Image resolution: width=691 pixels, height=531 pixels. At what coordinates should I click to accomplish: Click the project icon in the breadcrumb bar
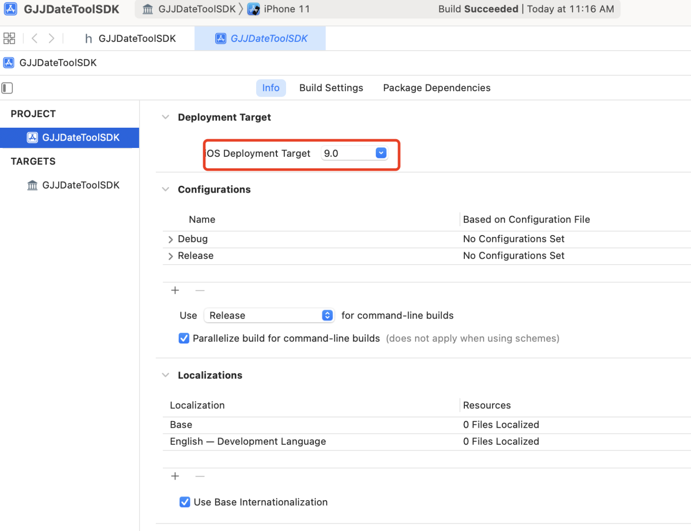pyautogui.click(x=8, y=63)
